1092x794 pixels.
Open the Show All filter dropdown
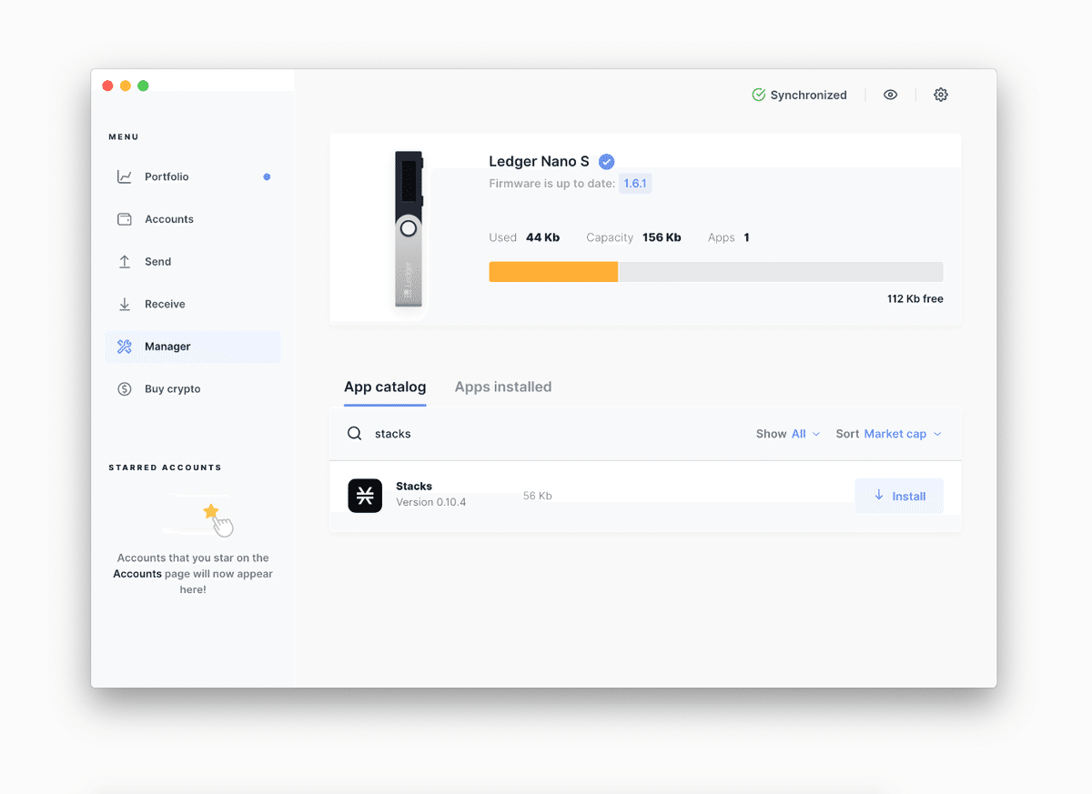pyautogui.click(x=803, y=434)
